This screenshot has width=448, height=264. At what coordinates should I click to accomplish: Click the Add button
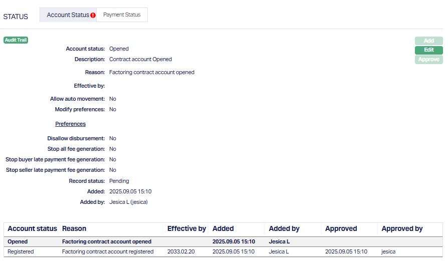click(428, 41)
